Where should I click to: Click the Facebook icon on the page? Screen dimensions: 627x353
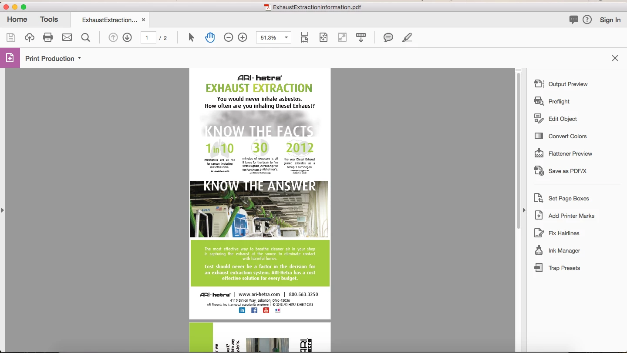tap(254, 310)
